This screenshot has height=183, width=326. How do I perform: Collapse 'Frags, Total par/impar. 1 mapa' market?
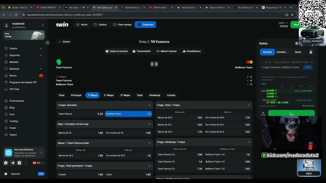click(150, 166)
